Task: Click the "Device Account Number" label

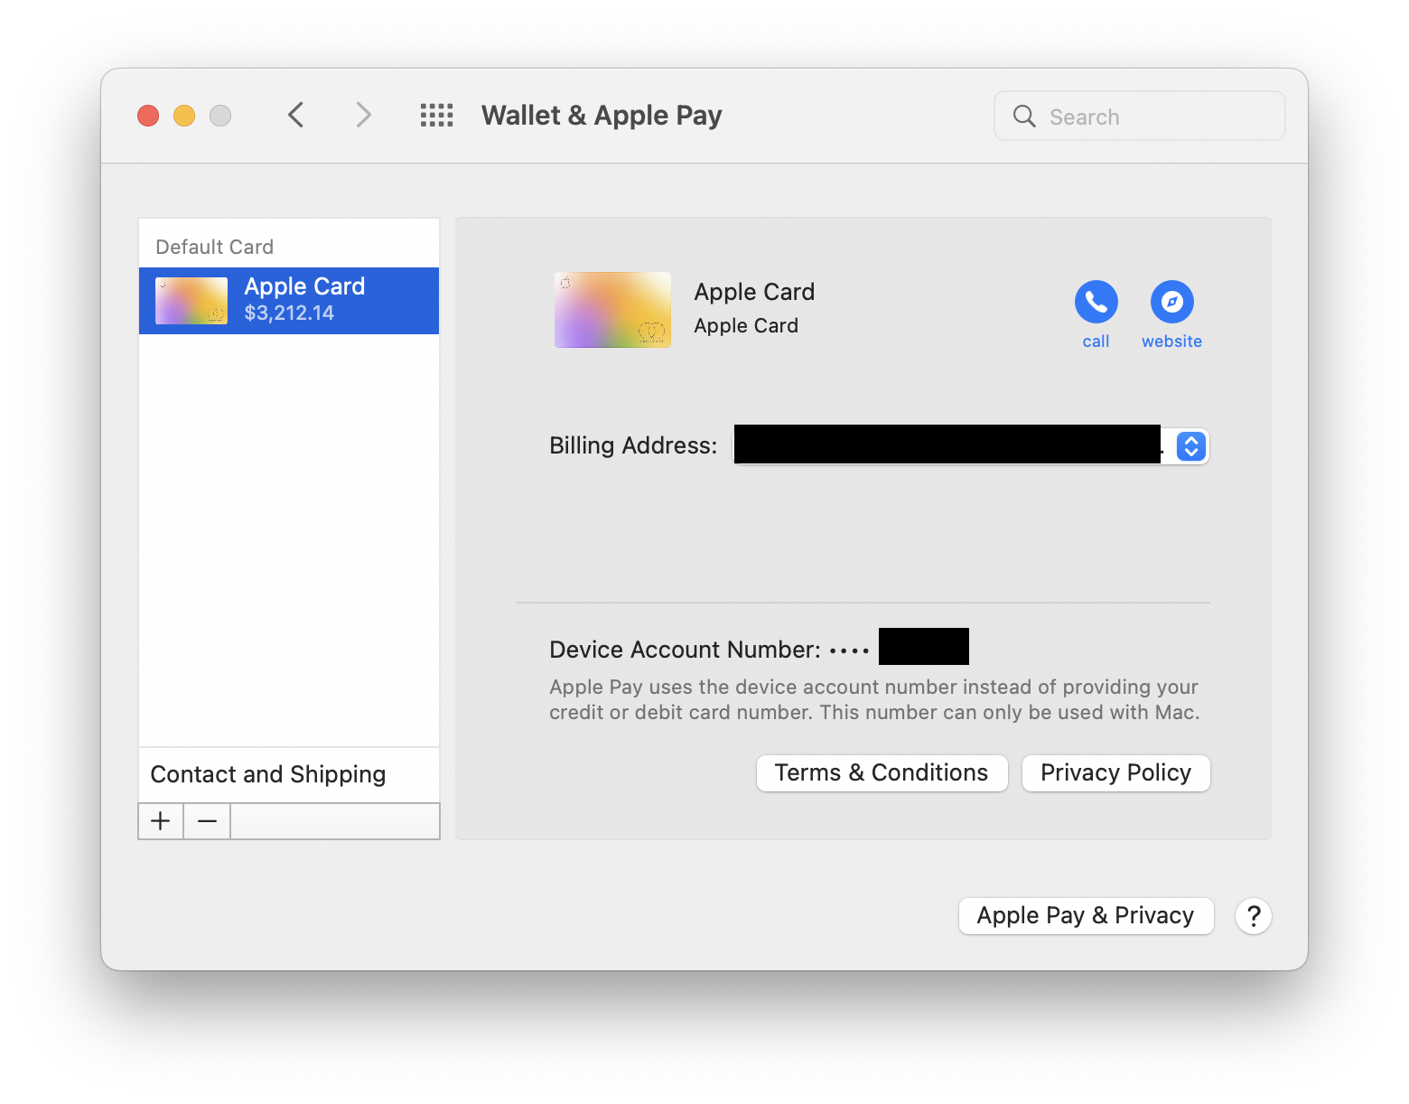Action: 685,650
